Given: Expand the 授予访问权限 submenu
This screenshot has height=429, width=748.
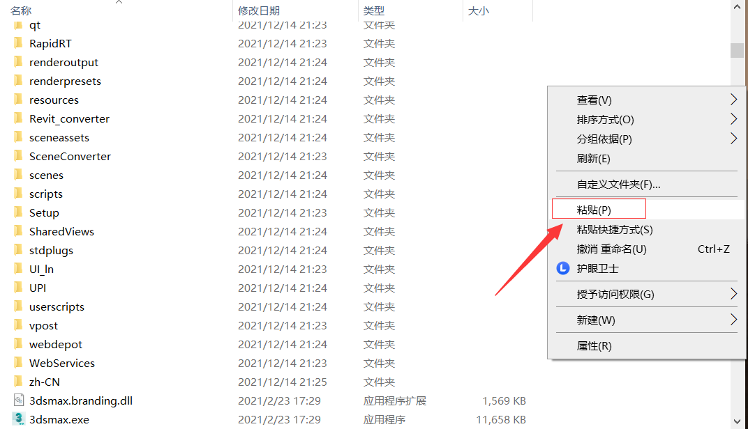Looking at the screenshot, I should 614,294.
